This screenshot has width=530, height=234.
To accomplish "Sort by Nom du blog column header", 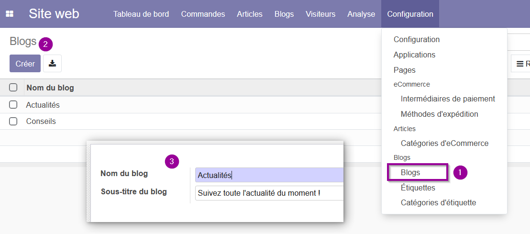I will 50,88.
